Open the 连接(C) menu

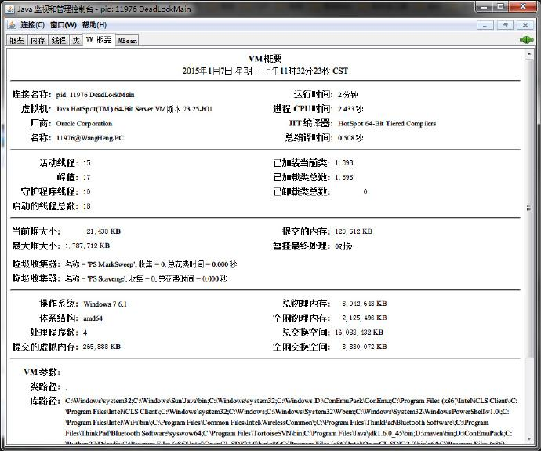[32, 25]
